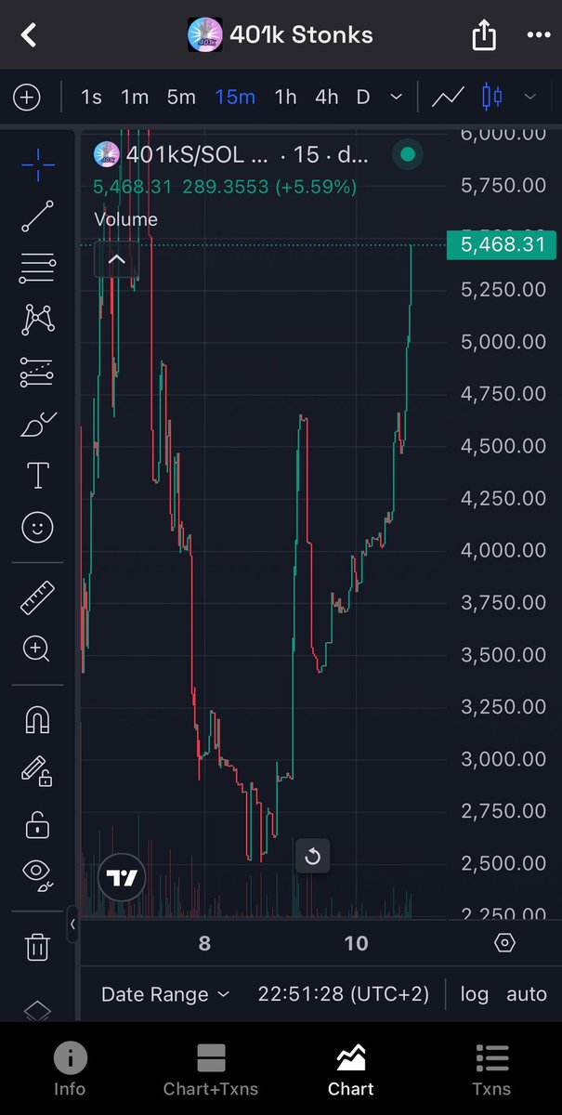This screenshot has width=562, height=1115.
Task: Reset the chart view with the circular arrow
Action: [313, 856]
